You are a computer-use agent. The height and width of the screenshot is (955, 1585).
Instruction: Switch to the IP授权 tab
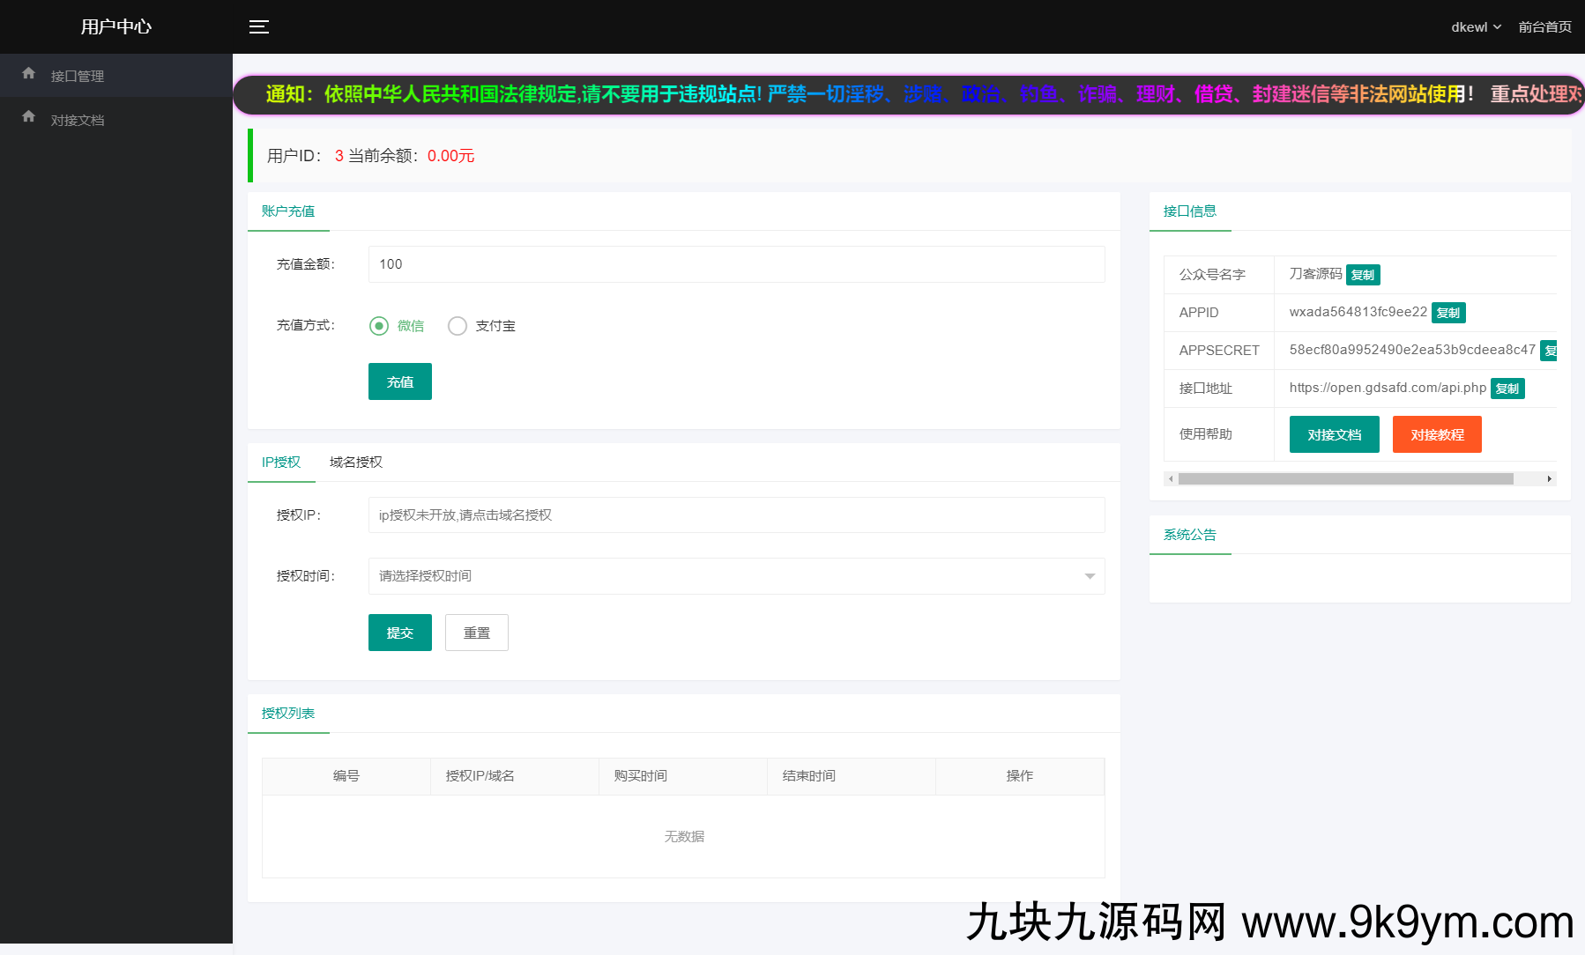281,463
